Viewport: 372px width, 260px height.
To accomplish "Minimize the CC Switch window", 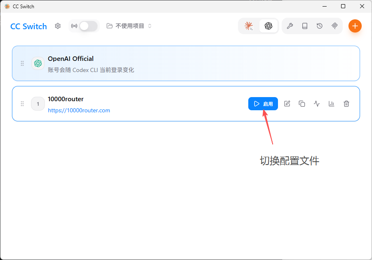I will pos(325,7).
